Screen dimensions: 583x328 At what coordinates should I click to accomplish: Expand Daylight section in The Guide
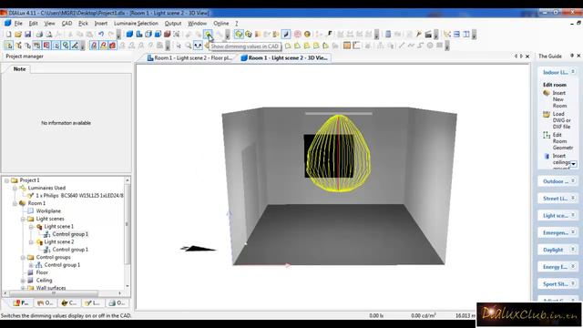tap(573, 250)
